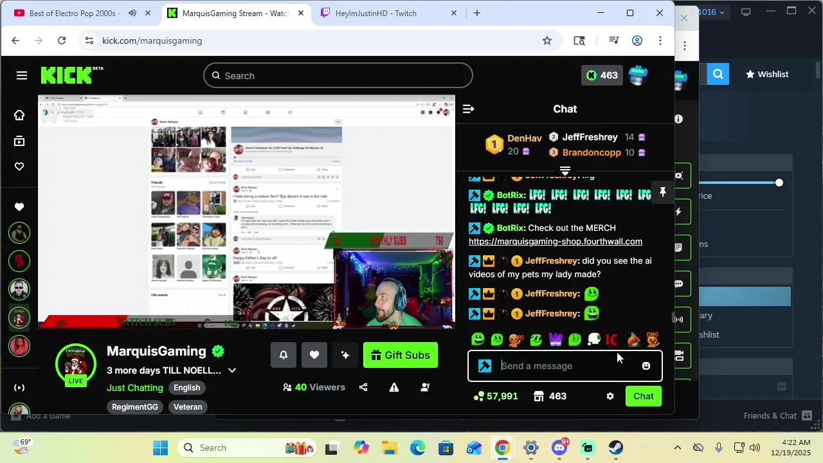Click the Steam Wishlist button
Screen dimensions: 823x463
pos(766,74)
